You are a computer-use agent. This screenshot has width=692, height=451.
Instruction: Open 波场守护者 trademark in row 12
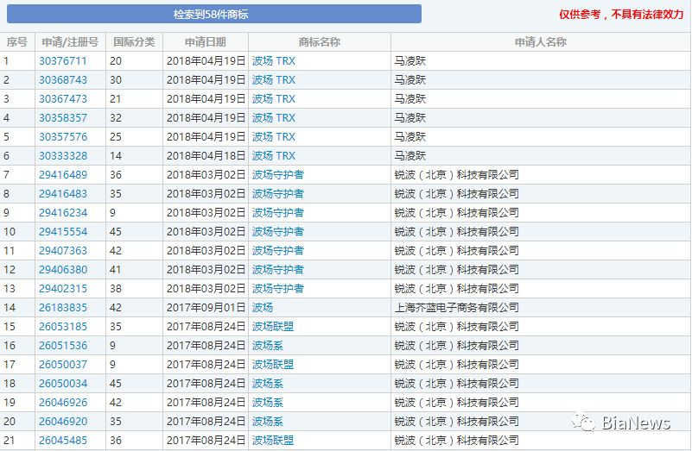pyautogui.click(x=277, y=269)
